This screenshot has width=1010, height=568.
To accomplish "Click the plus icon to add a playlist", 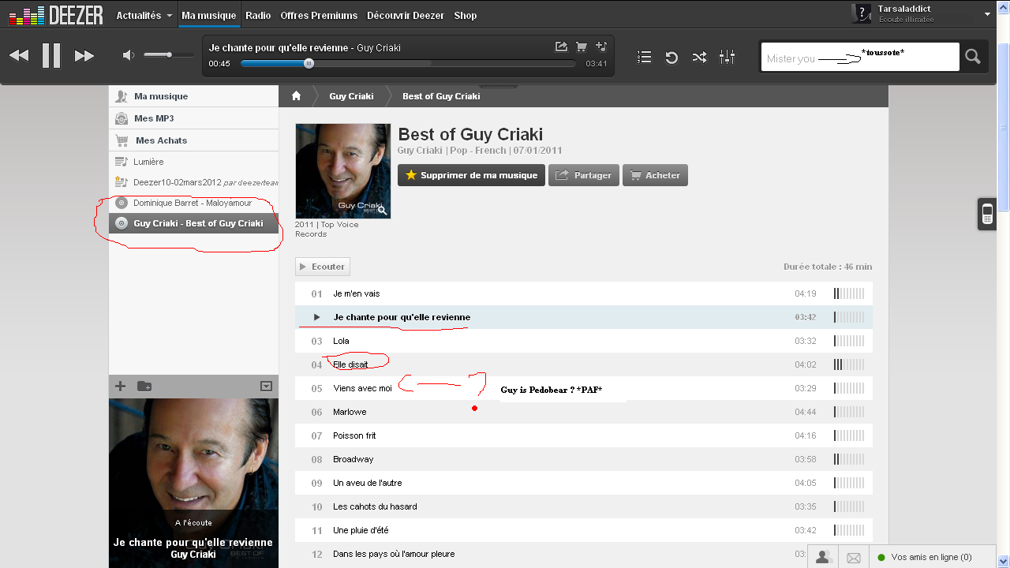I will (121, 387).
